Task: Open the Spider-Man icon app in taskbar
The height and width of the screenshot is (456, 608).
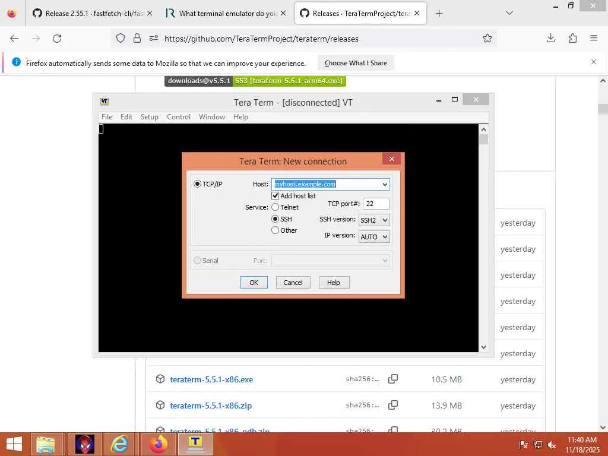Action: pos(85,444)
